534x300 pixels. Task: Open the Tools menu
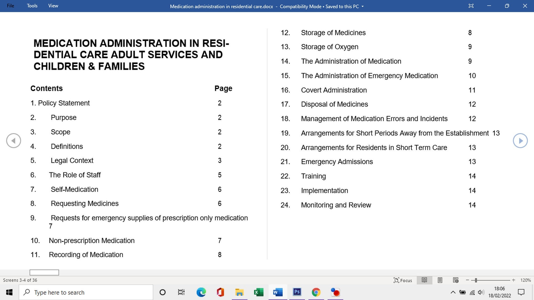click(x=32, y=6)
